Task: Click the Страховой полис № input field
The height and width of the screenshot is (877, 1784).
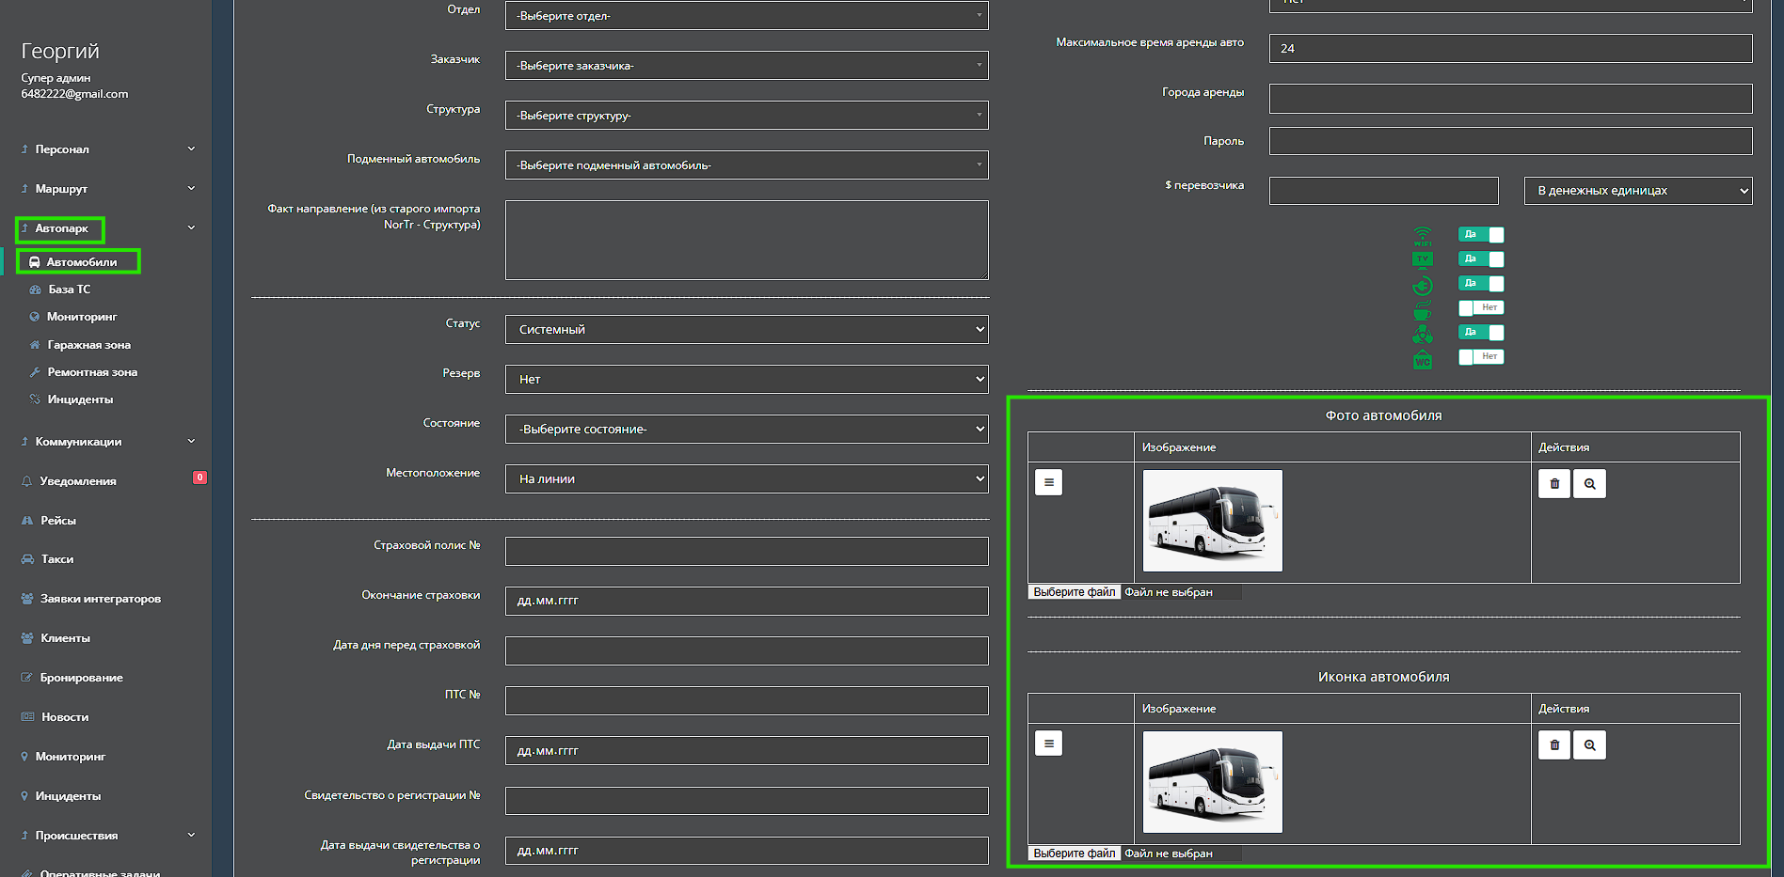Action: [x=746, y=552]
